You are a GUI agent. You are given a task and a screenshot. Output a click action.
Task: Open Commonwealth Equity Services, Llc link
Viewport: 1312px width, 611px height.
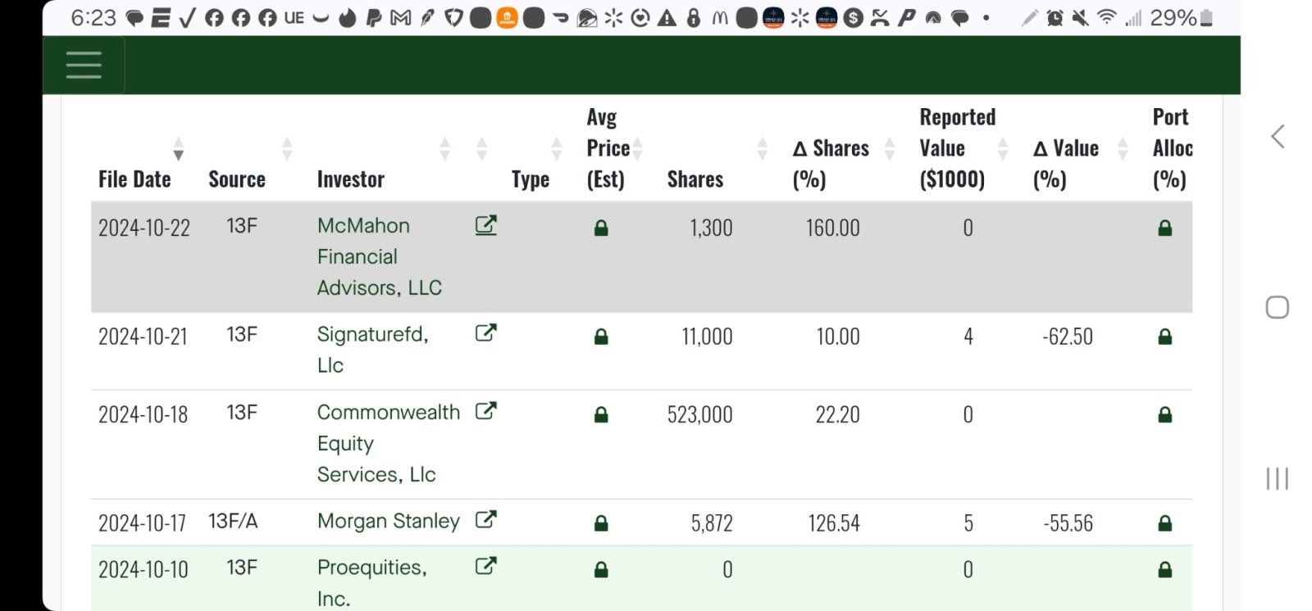pyautogui.click(x=389, y=443)
